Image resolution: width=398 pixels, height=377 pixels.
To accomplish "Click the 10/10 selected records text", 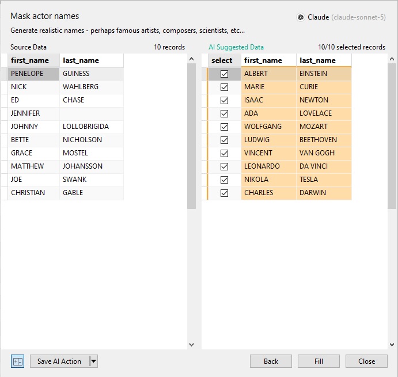I will (x=351, y=47).
